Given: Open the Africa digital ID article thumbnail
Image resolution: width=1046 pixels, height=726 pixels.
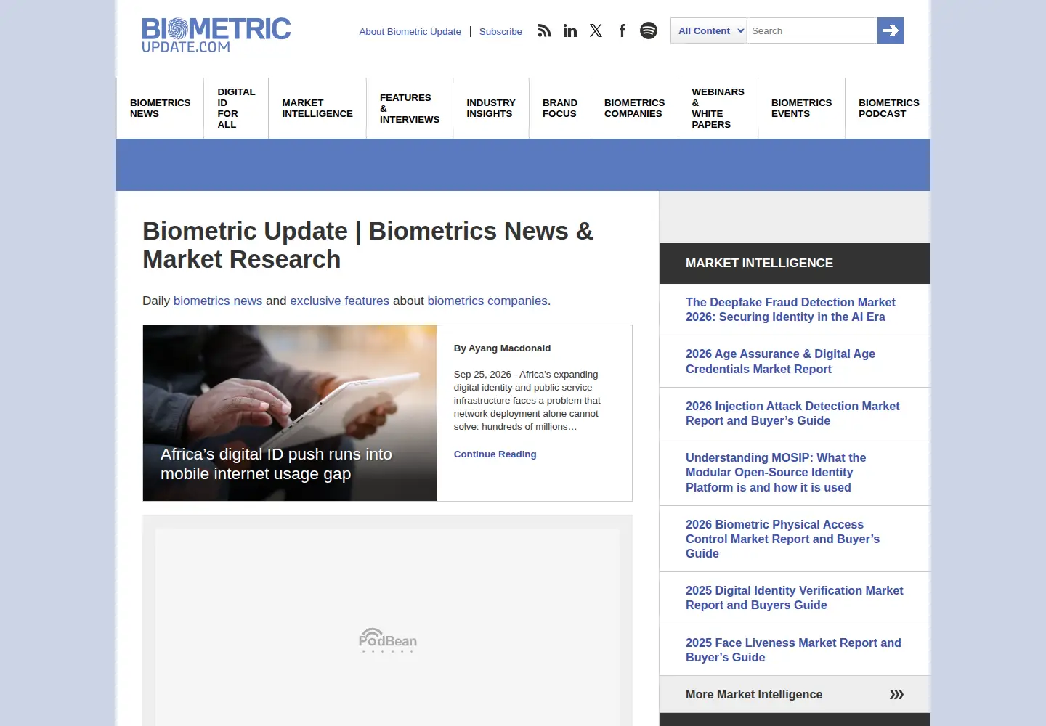Looking at the screenshot, I should [x=290, y=413].
